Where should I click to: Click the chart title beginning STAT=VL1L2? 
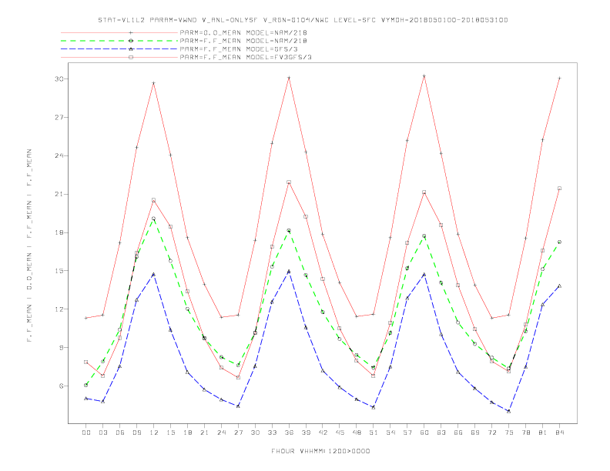[x=303, y=20]
